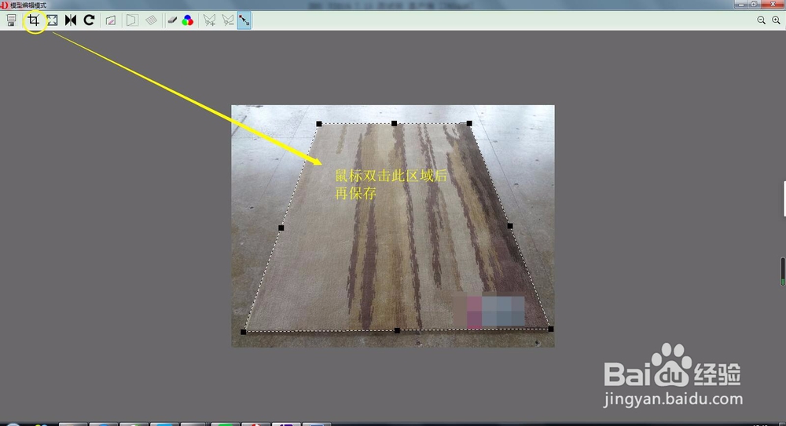
Task: Open the RGB color adjustment tool
Action: click(188, 20)
